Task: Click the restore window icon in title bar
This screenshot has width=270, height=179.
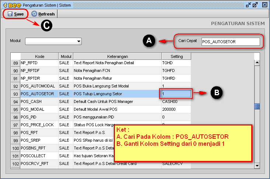Action: coord(248,5)
